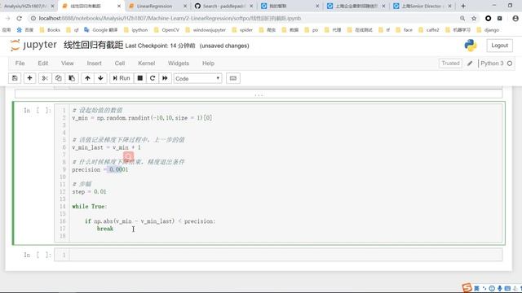
Task: Open browser zoom magnifier icon
Action: tap(462, 18)
